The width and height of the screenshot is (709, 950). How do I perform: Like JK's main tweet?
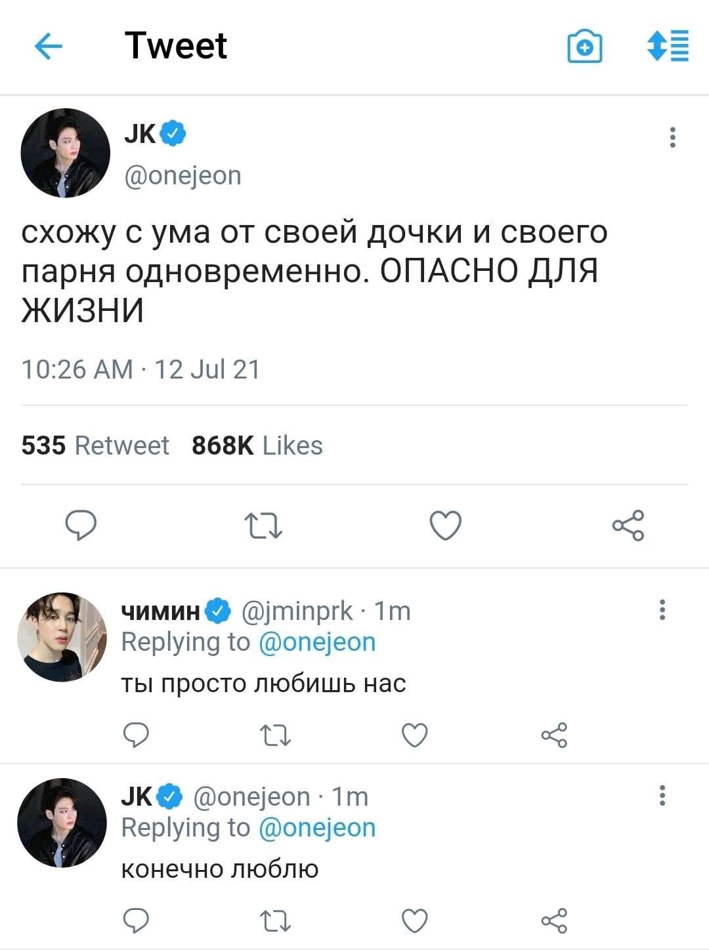pos(446,526)
